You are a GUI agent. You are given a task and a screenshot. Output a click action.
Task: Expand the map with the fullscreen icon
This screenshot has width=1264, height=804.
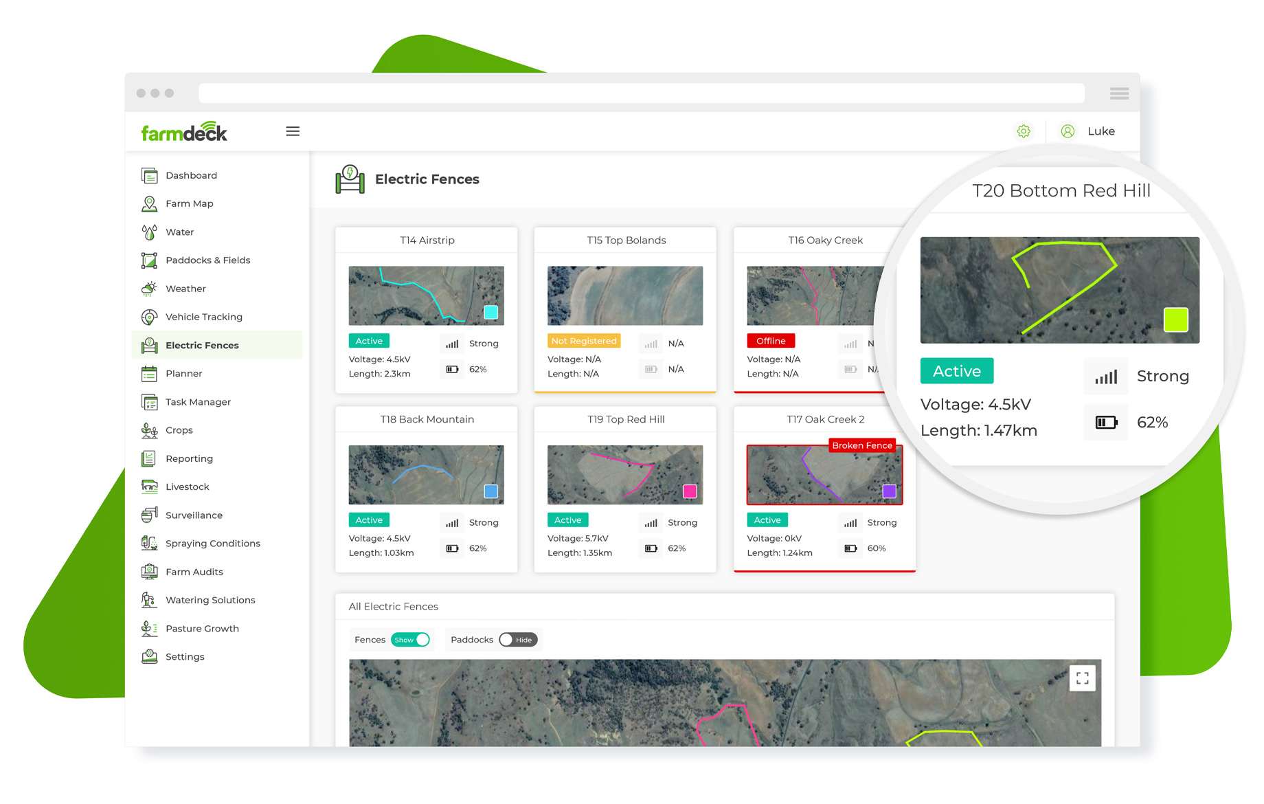point(1083,678)
